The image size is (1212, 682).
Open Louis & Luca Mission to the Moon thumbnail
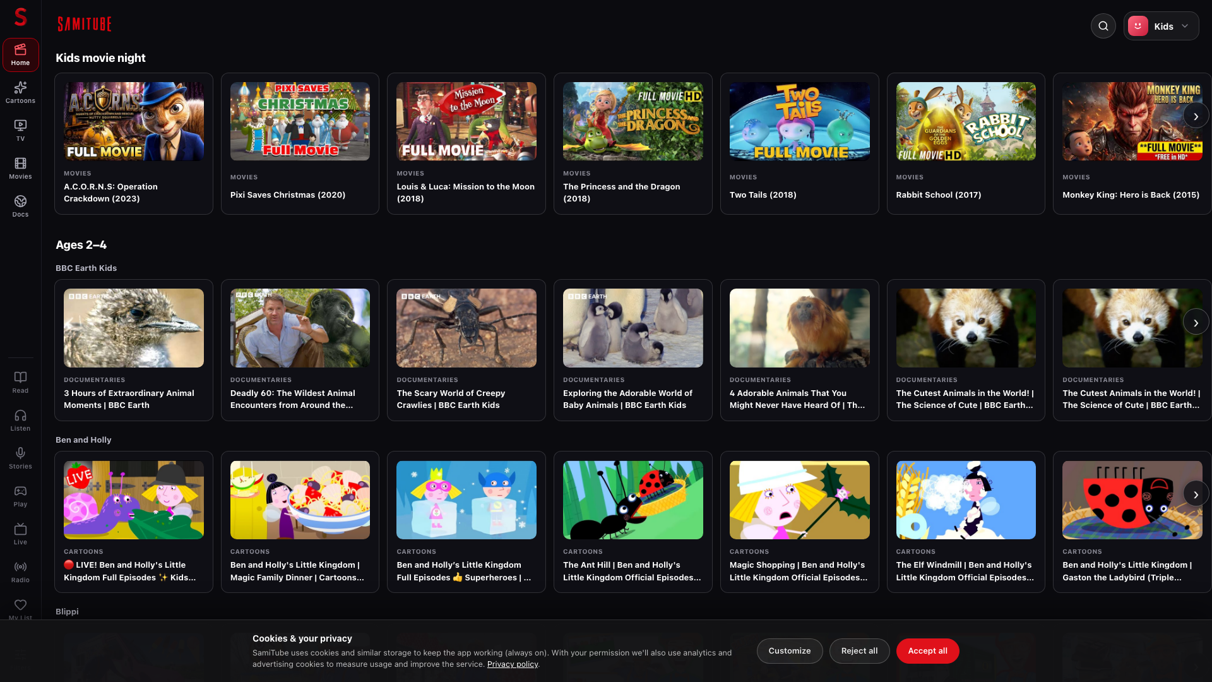click(x=466, y=121)
